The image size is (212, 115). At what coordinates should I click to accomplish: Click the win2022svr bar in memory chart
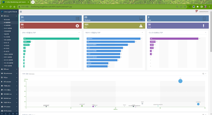point(113,39)
